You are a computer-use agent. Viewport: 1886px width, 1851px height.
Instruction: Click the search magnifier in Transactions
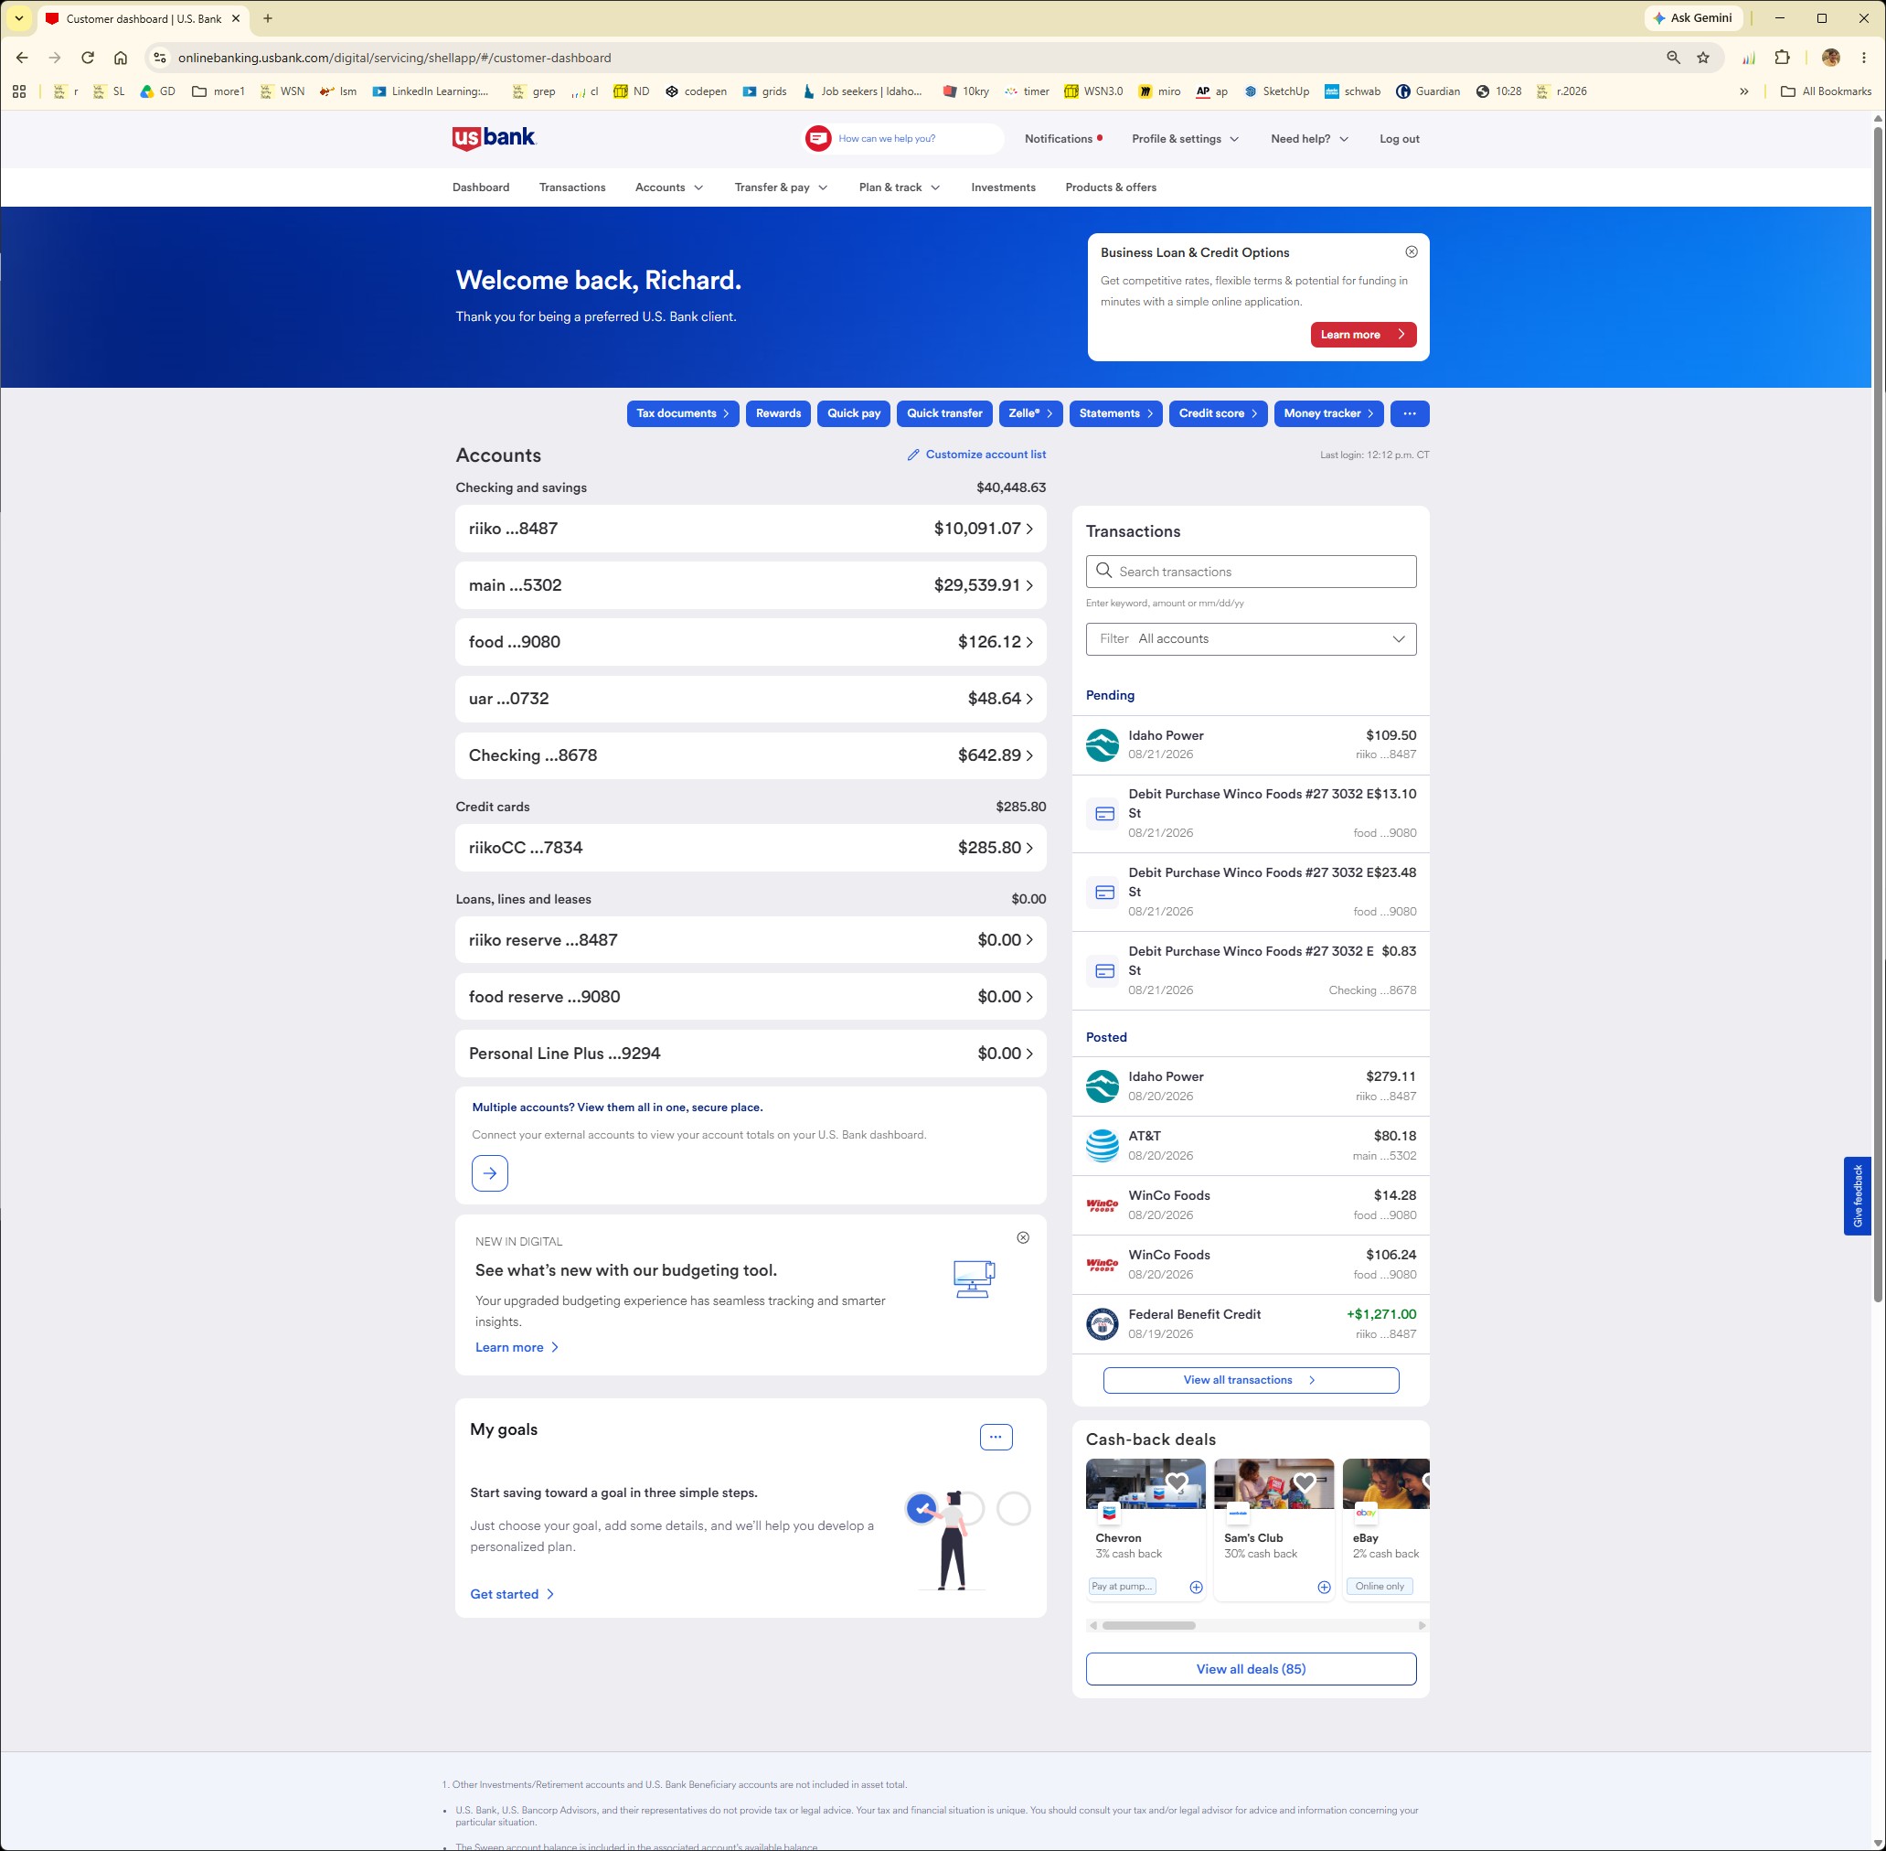tap(1103, 571)
